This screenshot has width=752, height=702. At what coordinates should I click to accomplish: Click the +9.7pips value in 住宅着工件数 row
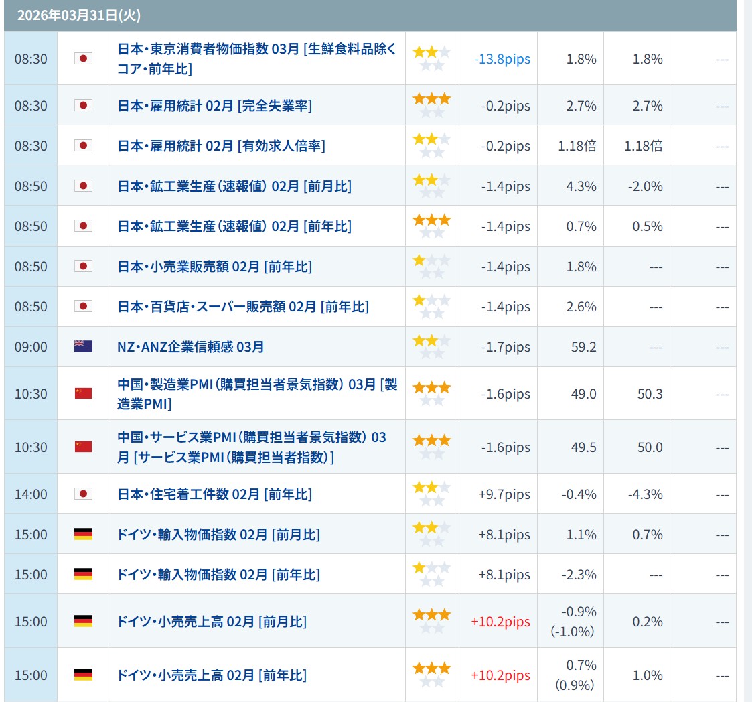504,494
